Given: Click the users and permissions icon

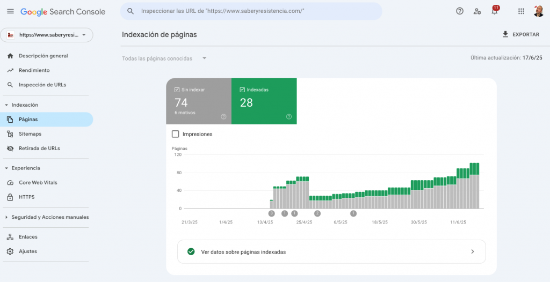Looking at the screenshot, I should click(477, 11).
